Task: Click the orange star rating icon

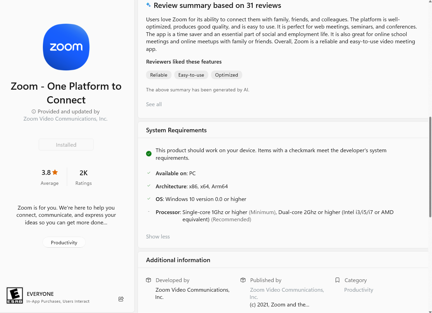Action: tap(55, 172)
